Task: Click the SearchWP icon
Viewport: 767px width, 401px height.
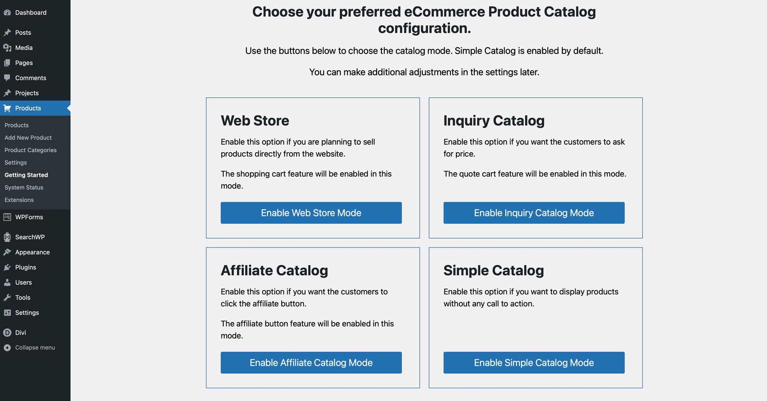Action: pos(7,237)
